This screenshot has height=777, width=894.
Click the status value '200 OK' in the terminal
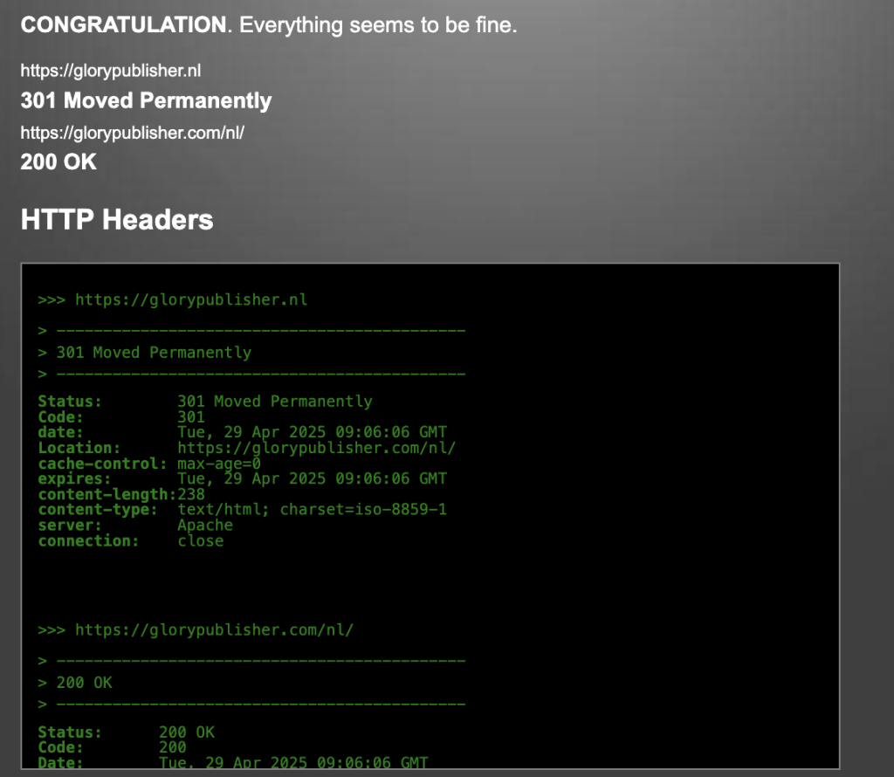click(x=187, y=732)
